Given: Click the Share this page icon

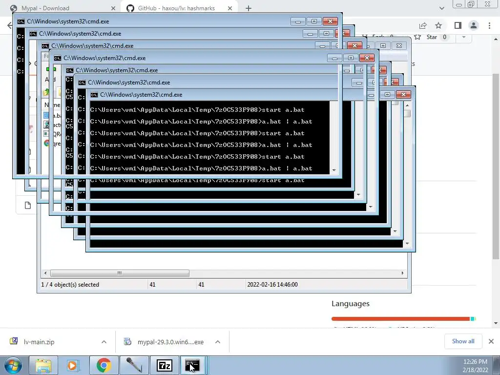Looking at the screenshot, I should tap(423, 25).
